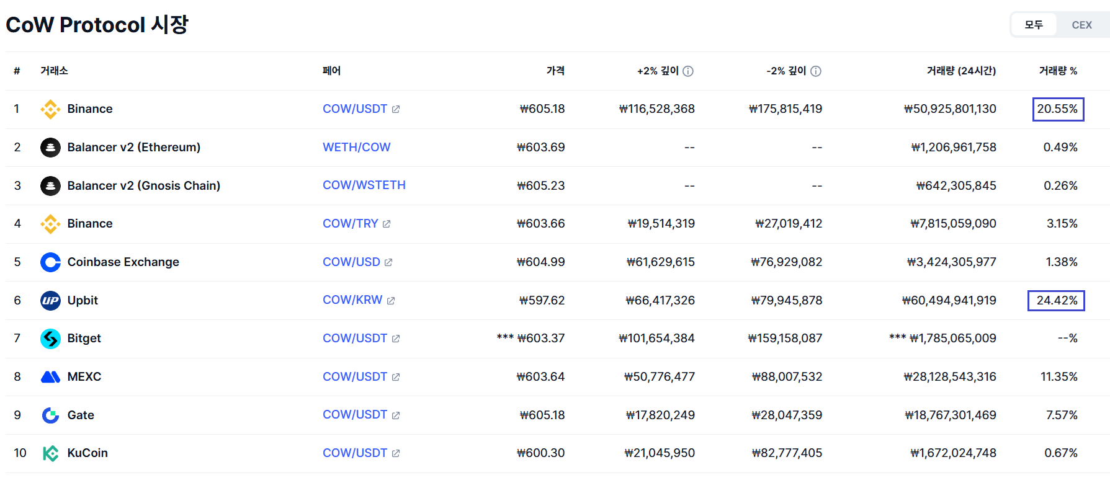Open Binance COW/USDT pair link
Viewport: 1110px width, 488px height.
(x=355, y=109)
